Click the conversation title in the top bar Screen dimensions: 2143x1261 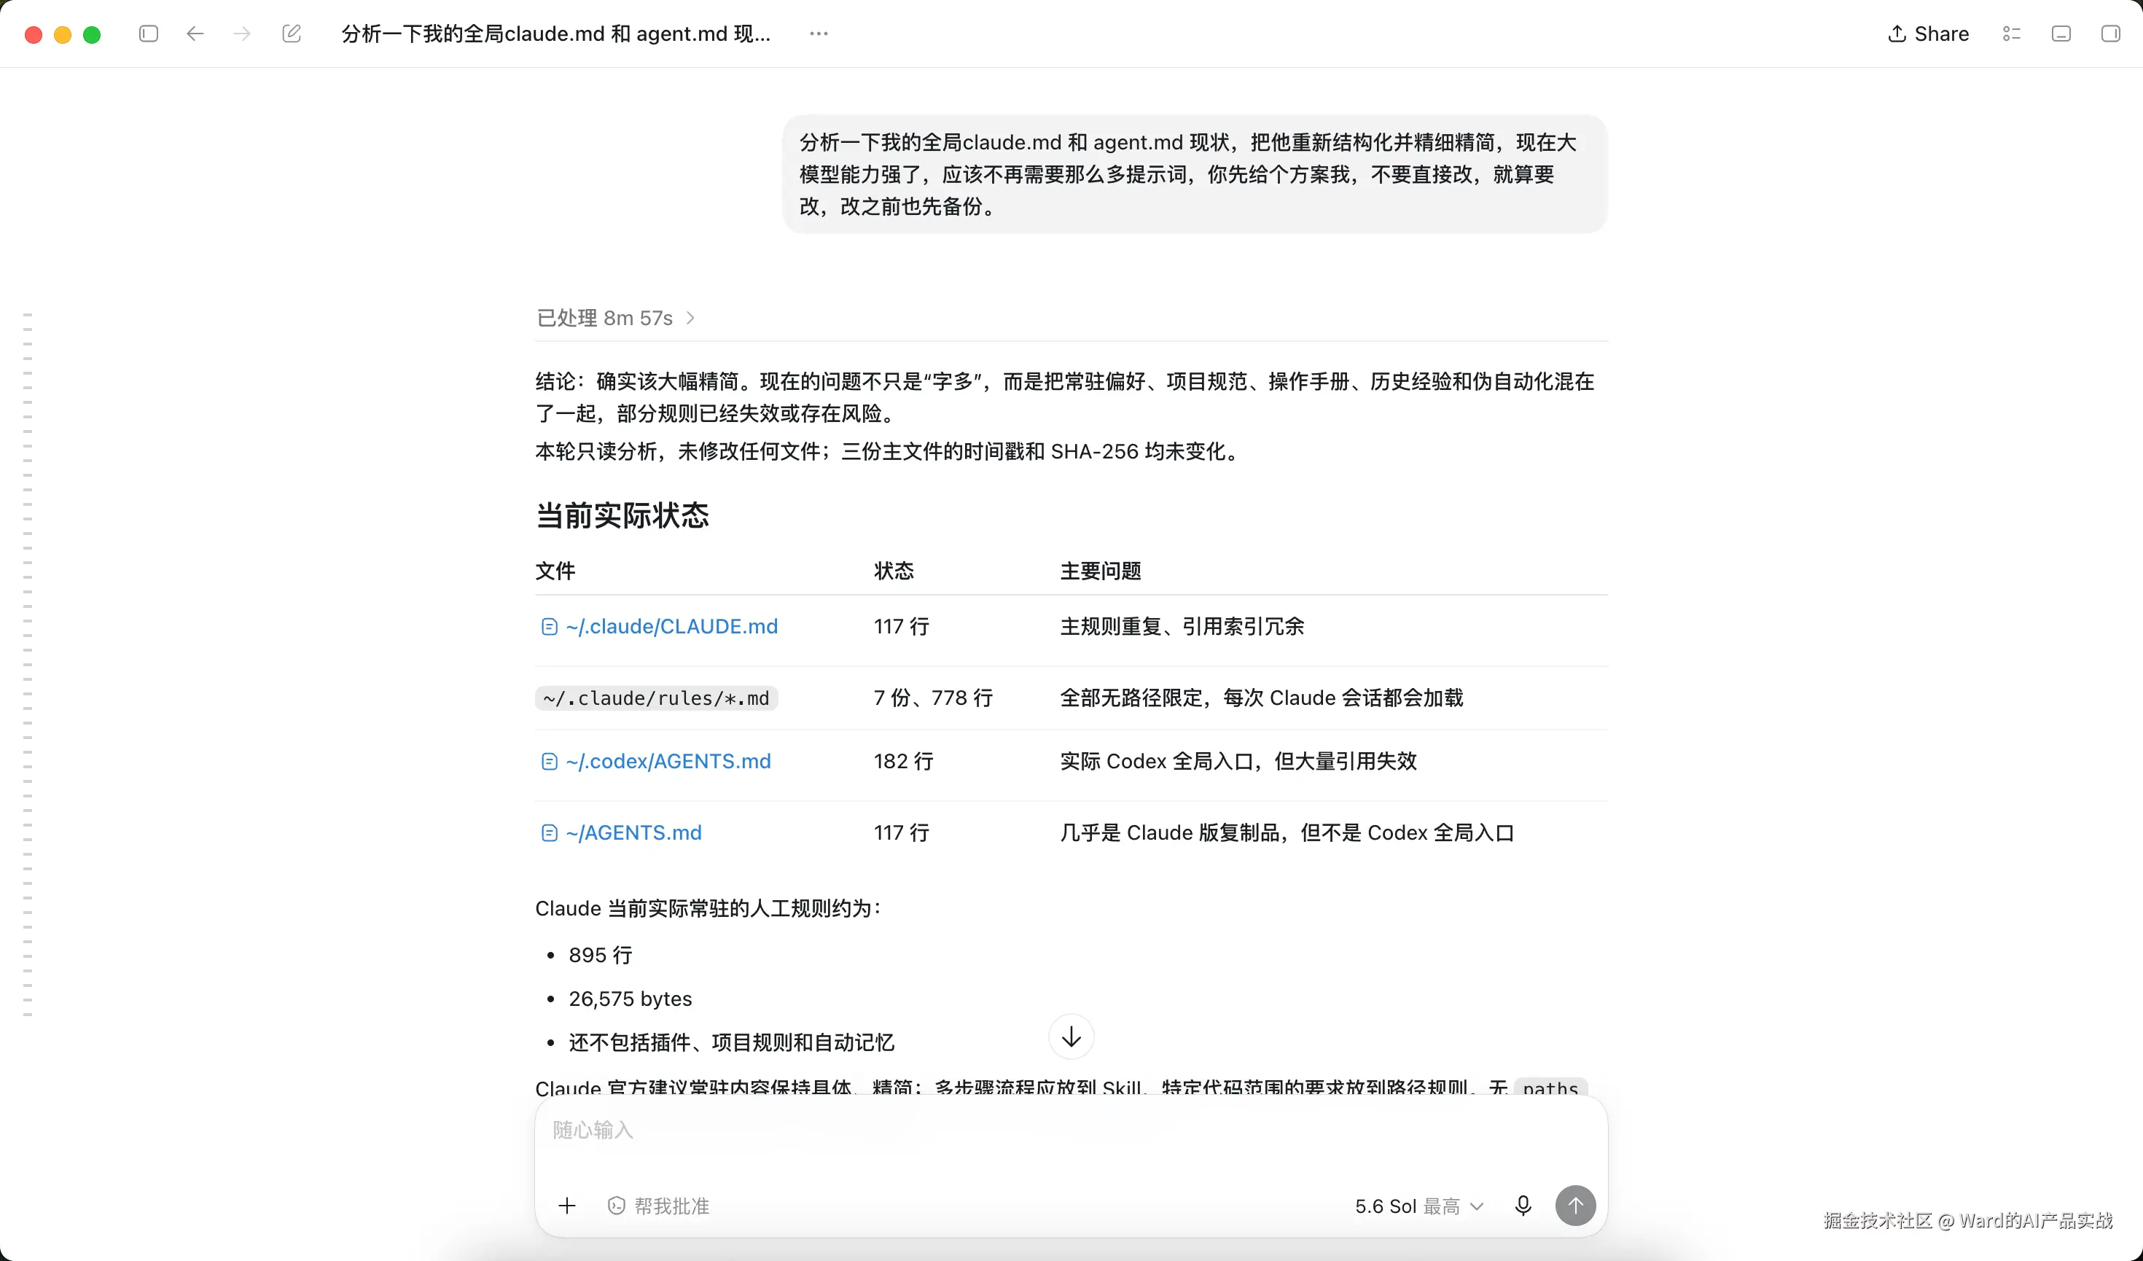point(556,34)
